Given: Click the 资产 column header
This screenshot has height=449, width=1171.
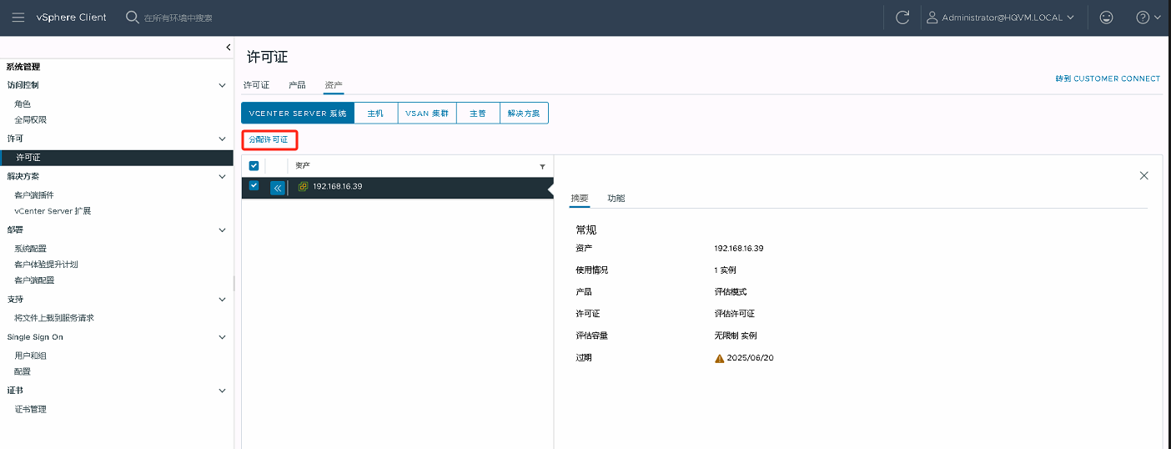Looking at the screenshot, I should 303,165.
